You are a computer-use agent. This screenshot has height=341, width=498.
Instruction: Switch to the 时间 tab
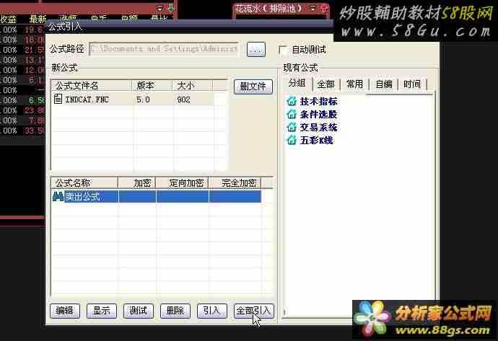(x=412, y=84)
